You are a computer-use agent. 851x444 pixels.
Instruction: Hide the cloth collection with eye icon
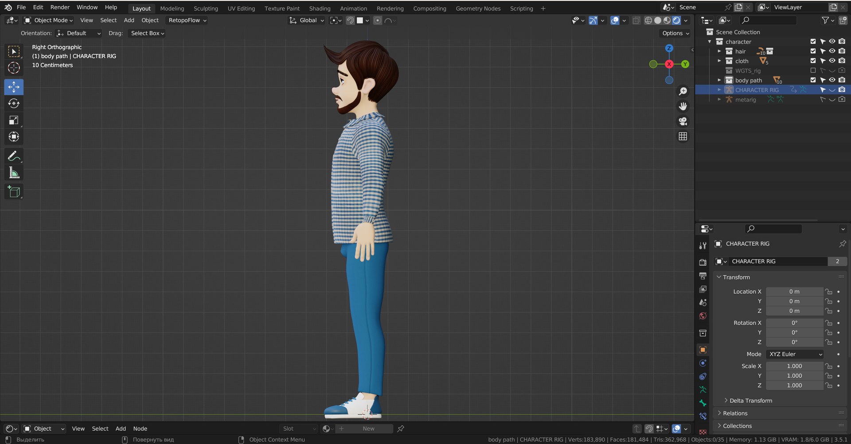pos(832,61)
